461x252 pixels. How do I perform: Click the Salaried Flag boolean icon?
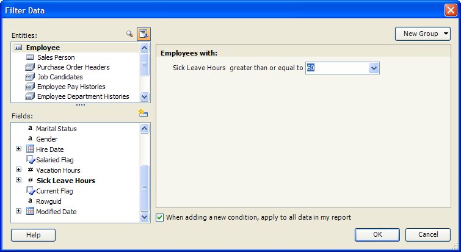click(x=31, y=159)
